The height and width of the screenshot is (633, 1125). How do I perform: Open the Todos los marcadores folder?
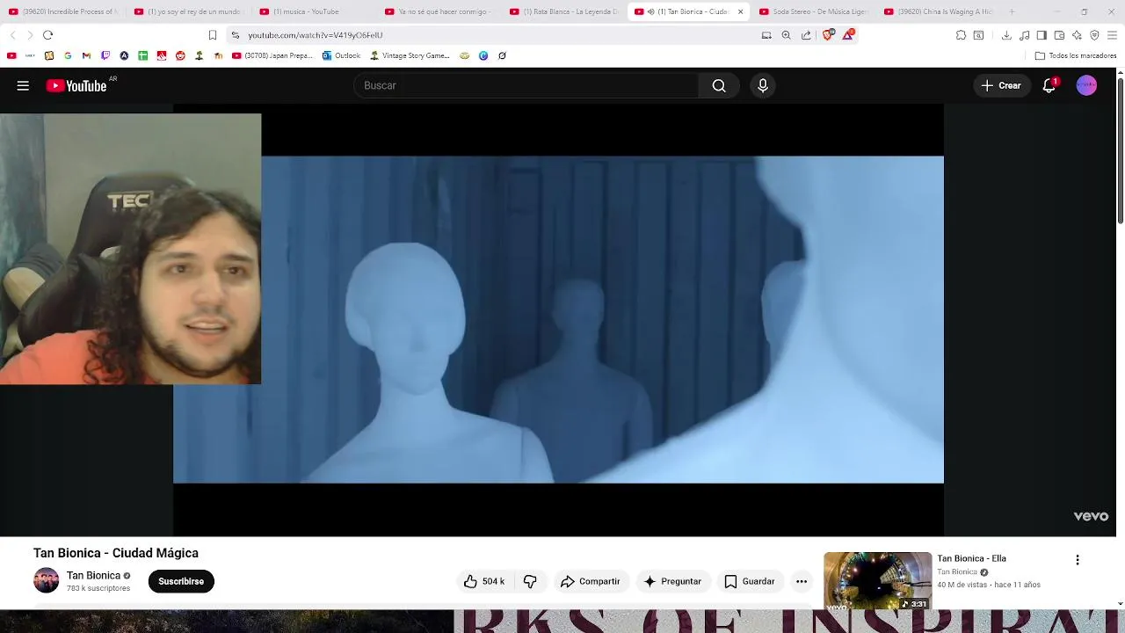point(1076,55)
